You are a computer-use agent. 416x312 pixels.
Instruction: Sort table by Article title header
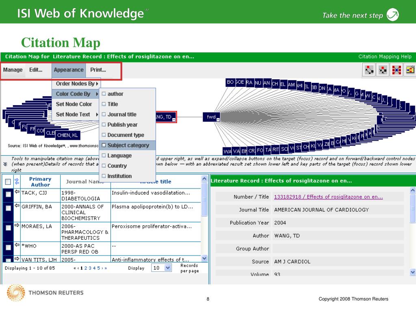coord(156,182)
